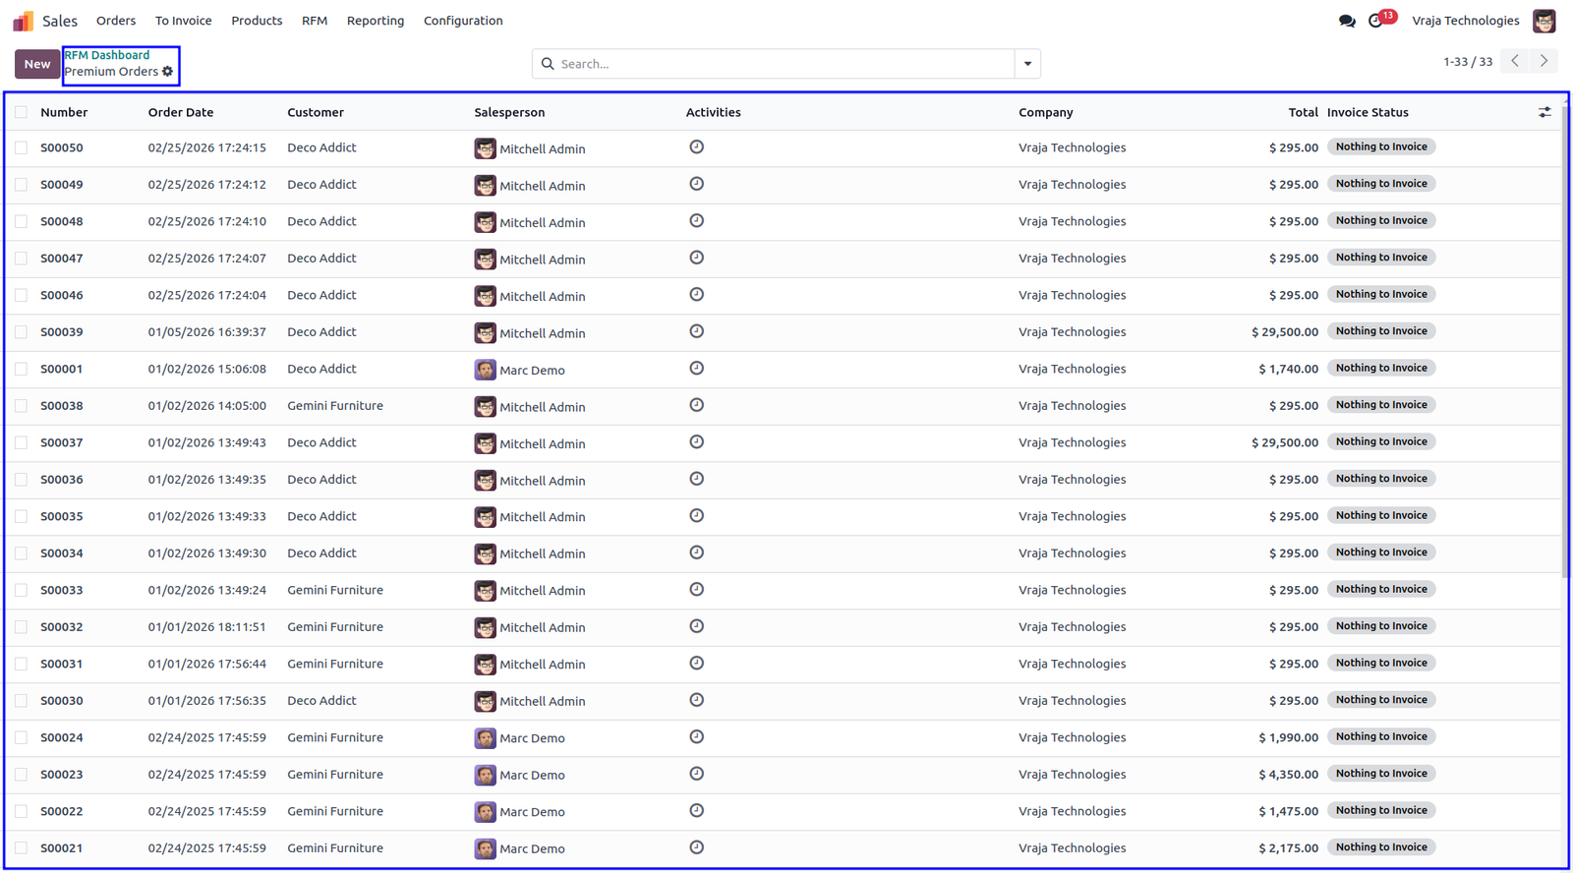This screenshot has height=873, width=1573.
Task: Open the Vraja Technologies company switcher
Action: click(x=1465, y=21)
